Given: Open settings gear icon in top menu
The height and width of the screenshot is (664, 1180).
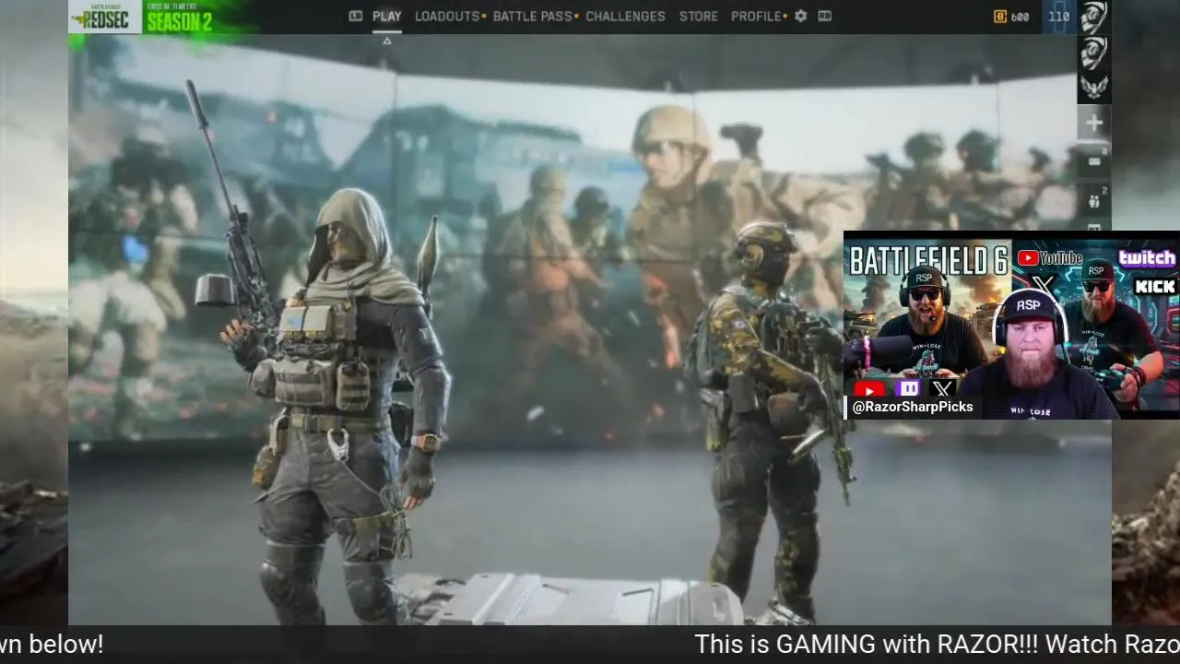Looking at the screenshot, I should (800, 17).
